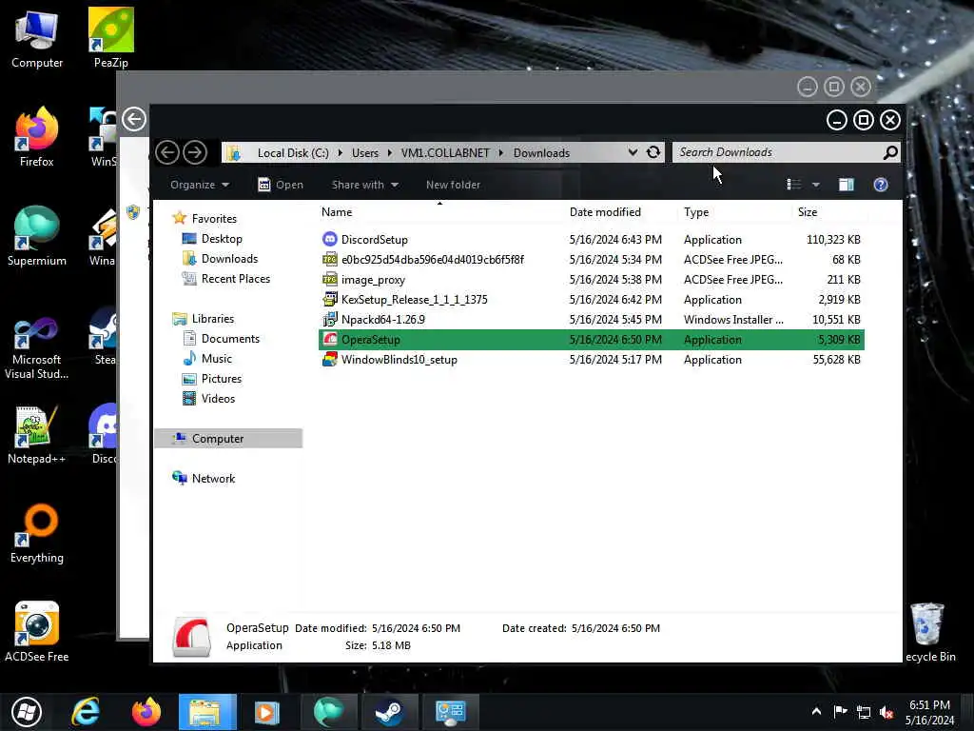
Task: Sort by the Name column header
Action: click(439, 212)
